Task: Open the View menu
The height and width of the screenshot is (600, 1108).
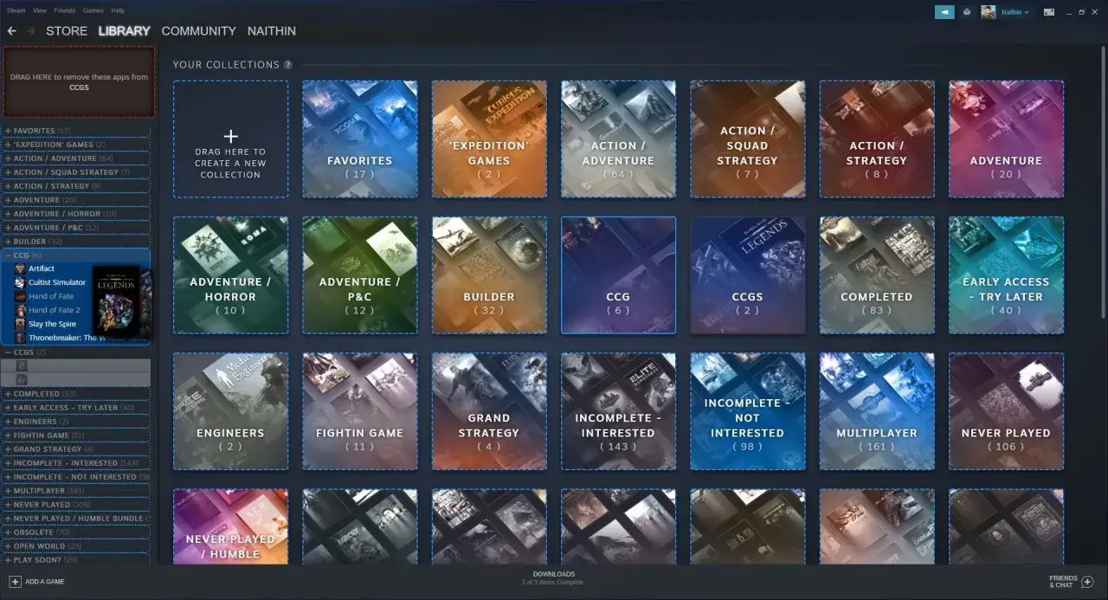Action: pos(40,10)
